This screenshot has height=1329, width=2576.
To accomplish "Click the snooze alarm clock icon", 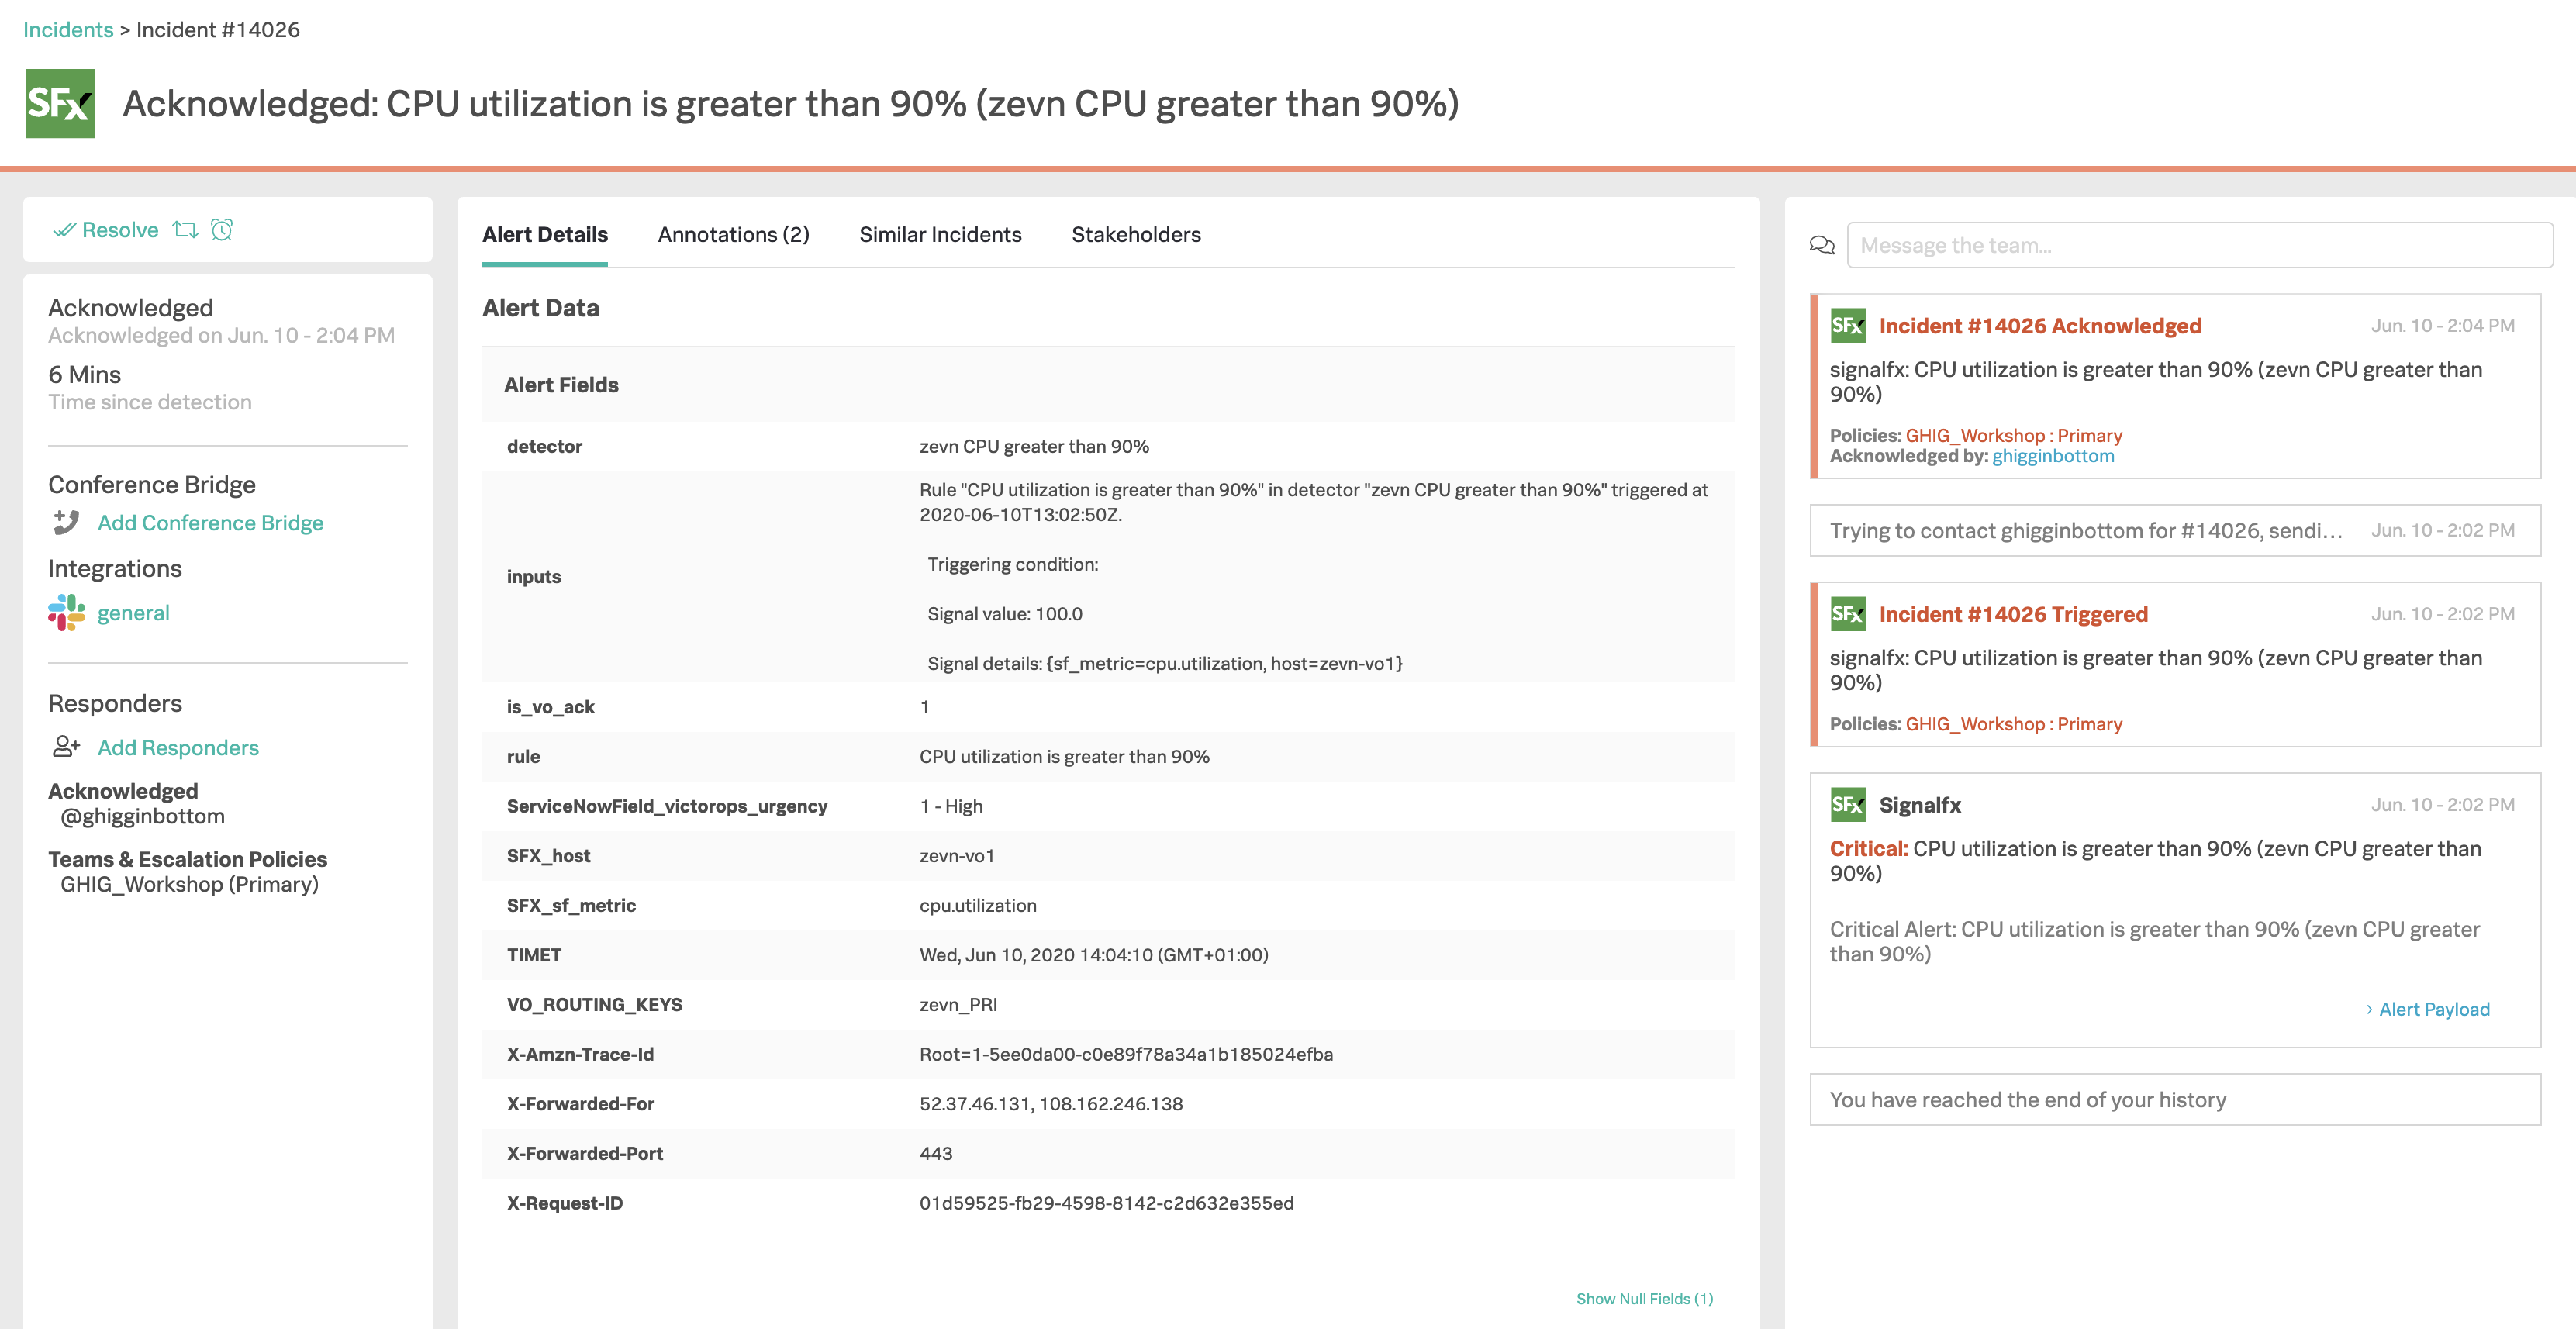I will point(223,229).
